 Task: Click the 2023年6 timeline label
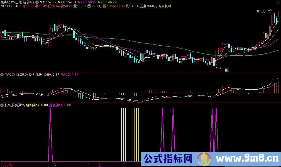pos(7,165)
